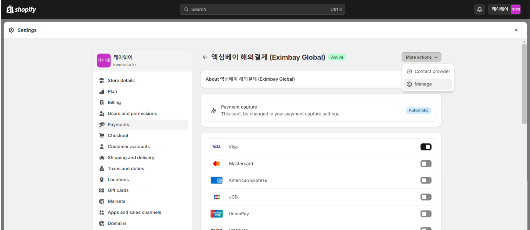The width and height of the screenshot is (530, 230).
Task: Click the Visa card logo
Action: coord(217,147)
